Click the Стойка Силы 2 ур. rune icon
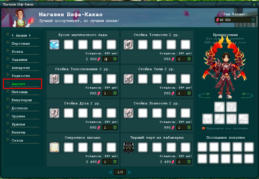This screenshot has width=259, height=179. point(129,79)
